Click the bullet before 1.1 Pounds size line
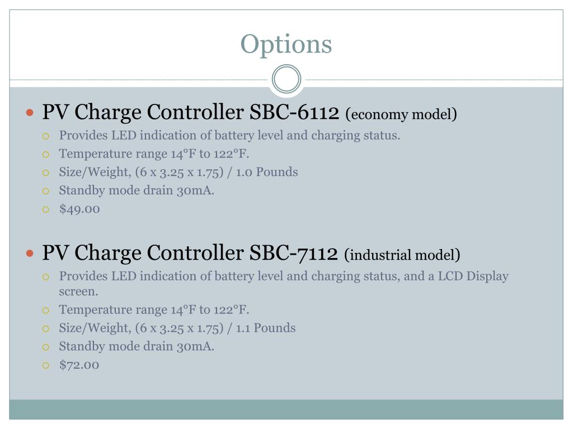Image resolution: width=573 pixels, height=429 pixels. [x=46, y=328]
